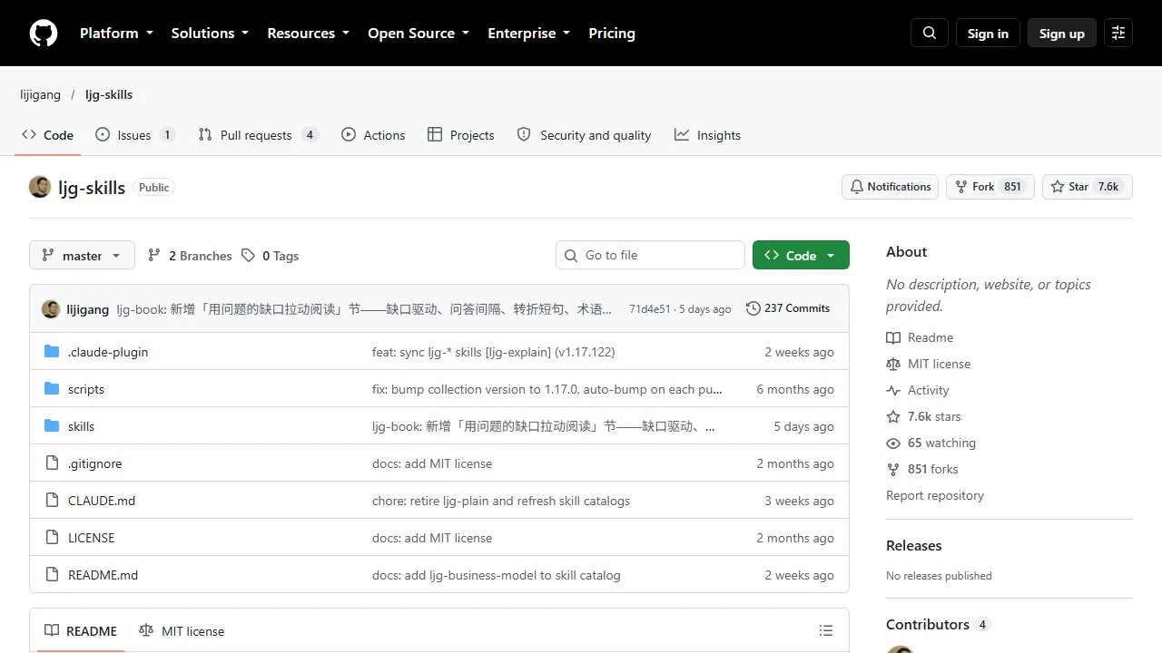This screenshot has height=653, width=1162.
Task: Open the search magnifier in header
Action: click(x=930, y=33)
